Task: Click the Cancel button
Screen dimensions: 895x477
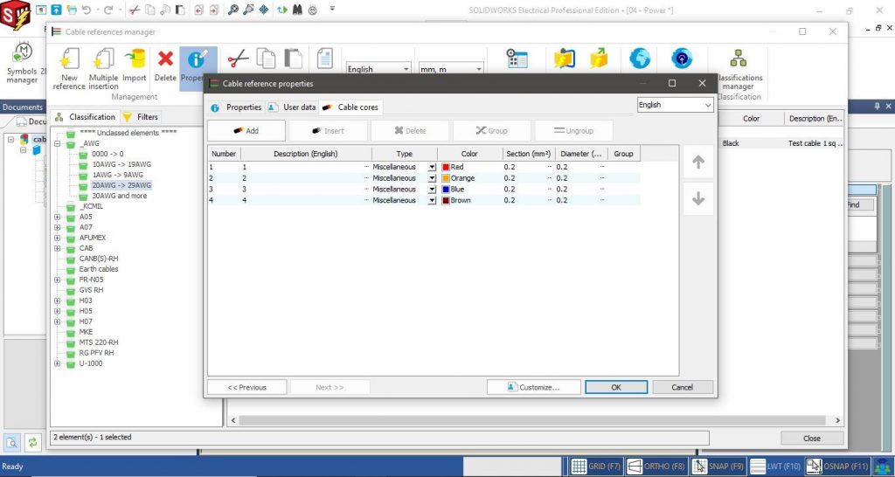Action: coord(683,387)
